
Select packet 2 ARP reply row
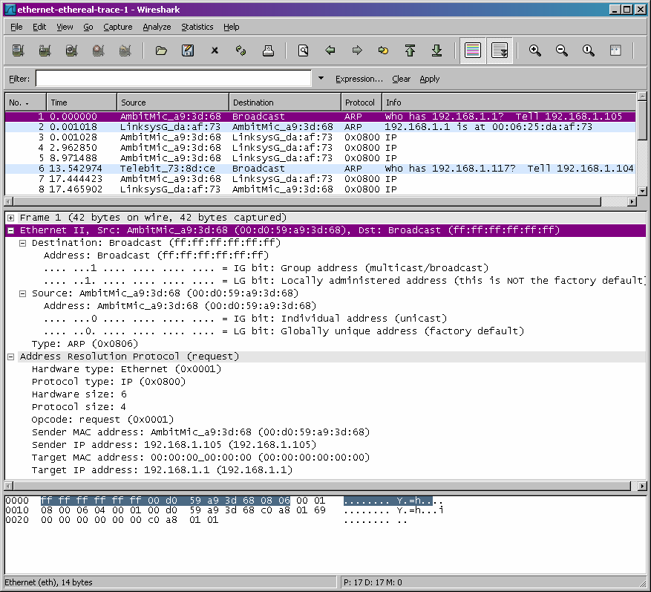[x=320, y=127]
